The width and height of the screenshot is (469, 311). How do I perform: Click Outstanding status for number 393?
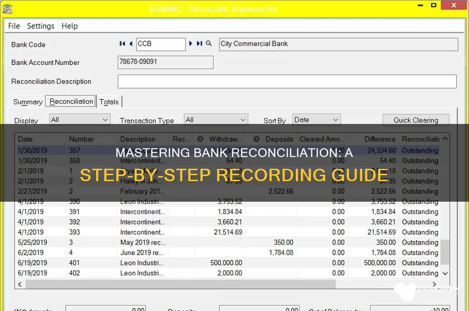(420, 232)
